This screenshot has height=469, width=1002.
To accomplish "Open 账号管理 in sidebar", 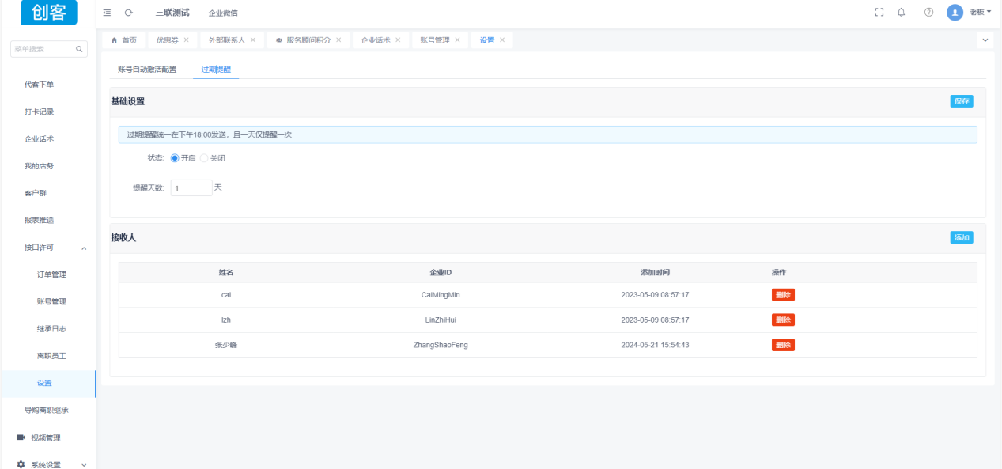I will (51, 301).
